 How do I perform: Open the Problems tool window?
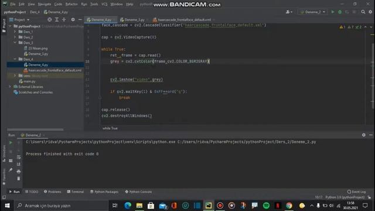(x=52, y=192)
